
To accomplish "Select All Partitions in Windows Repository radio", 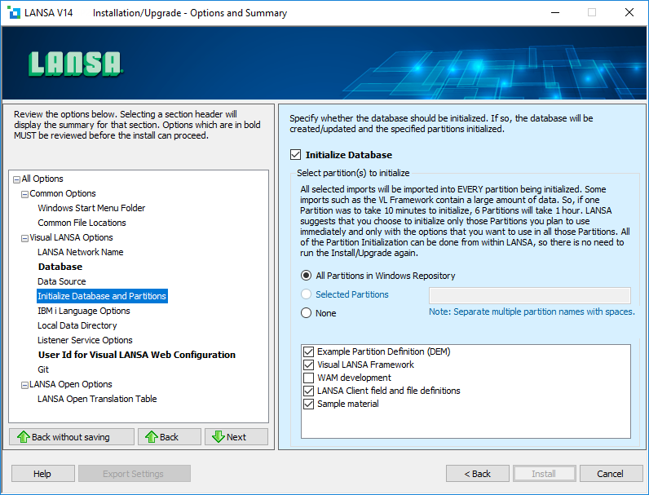I will point(306,276).
